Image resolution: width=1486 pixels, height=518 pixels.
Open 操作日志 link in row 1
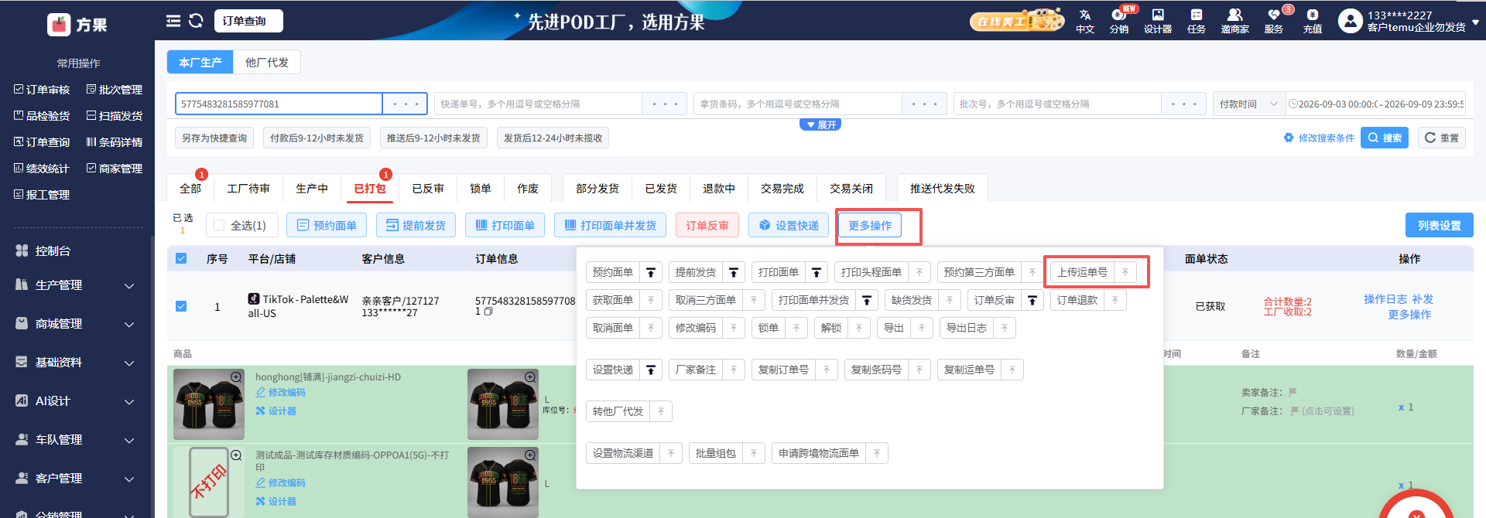(x=1385, y=299)
